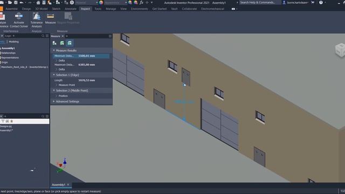The width and height of the screenshot is (345, 194).
Task: Click the circular target icon in Quick Access toolbar
Action: tap(72, 3)
